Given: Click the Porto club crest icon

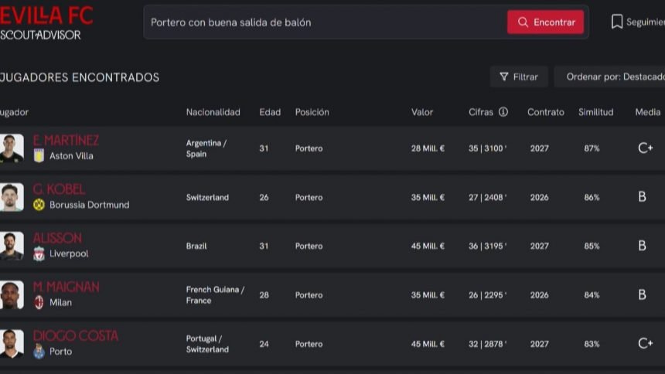Looking at the screenshot, I should coord(39,352).
